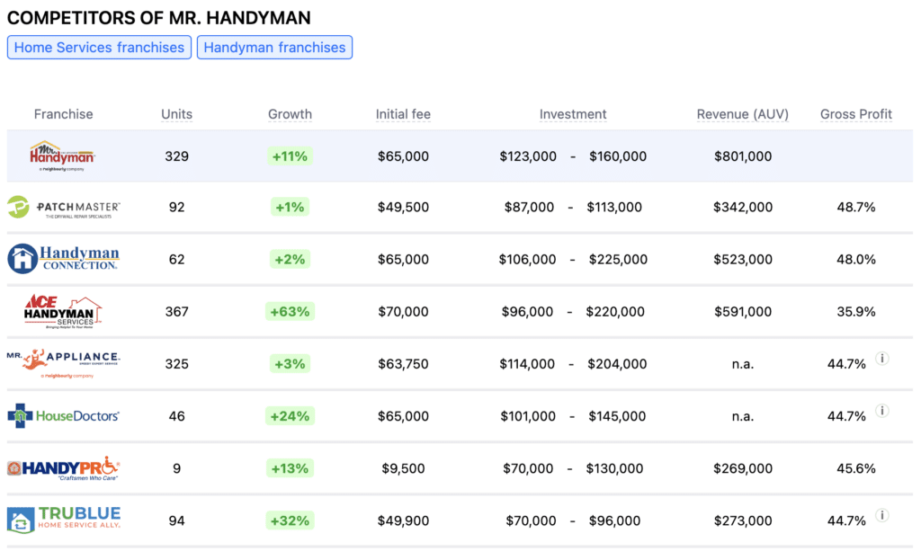Click the HouseDoctors logo
The height and width of the screenshot is (560, 921).
click(x=64, y=416)
